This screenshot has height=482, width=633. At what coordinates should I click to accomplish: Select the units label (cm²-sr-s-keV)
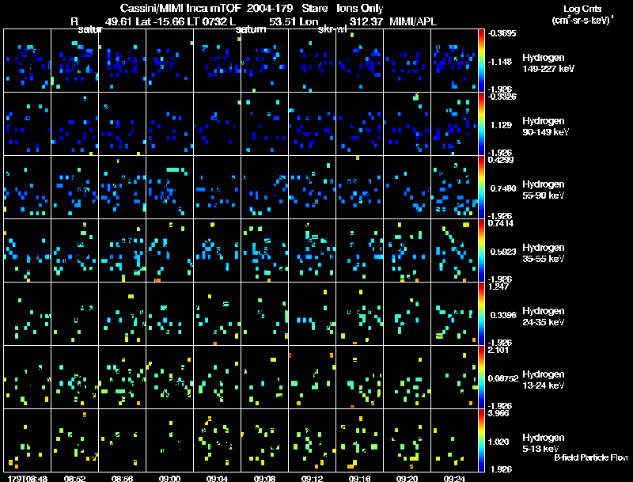click(x=582, y=20)
